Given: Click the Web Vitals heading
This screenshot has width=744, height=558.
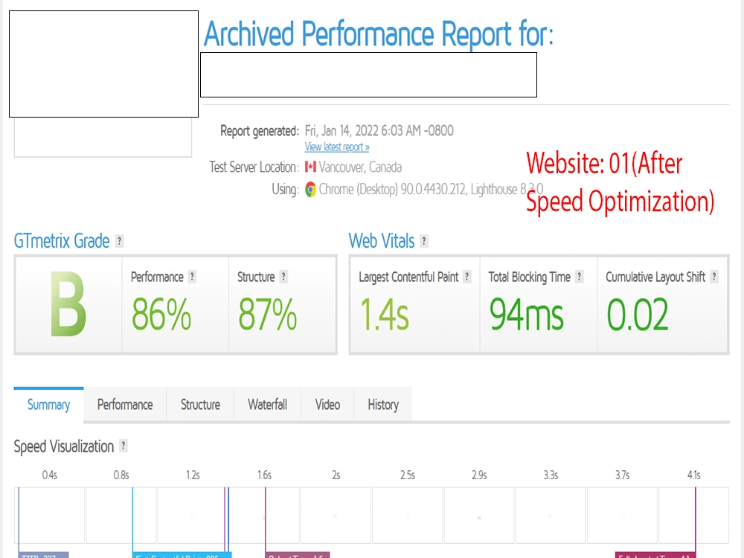Looking at the screenshot, I should click(382, 241).
